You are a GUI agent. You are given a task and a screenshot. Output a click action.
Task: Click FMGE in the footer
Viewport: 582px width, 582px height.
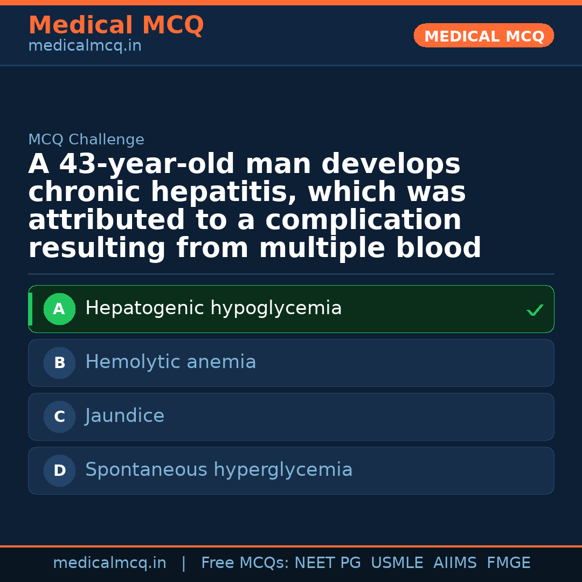(508, 563)
